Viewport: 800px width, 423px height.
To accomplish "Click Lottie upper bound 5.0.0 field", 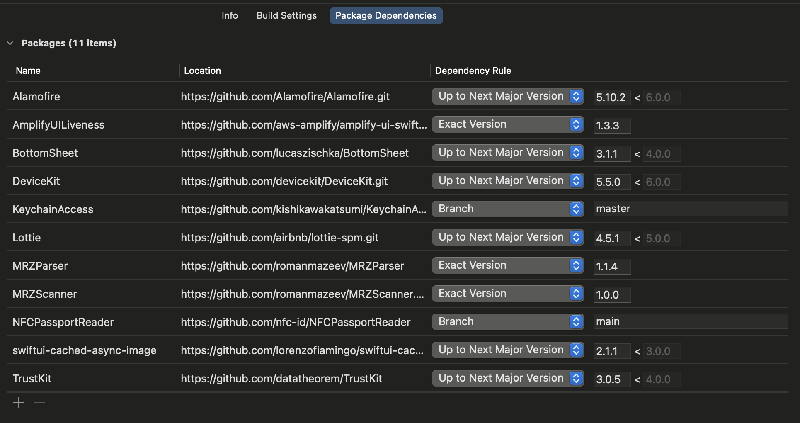I will point(662,238).
